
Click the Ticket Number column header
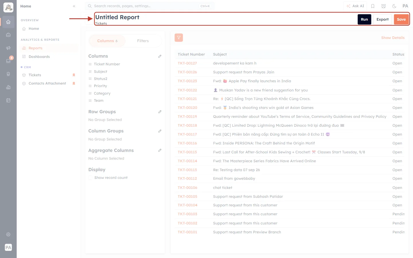[x=191, y=54]
